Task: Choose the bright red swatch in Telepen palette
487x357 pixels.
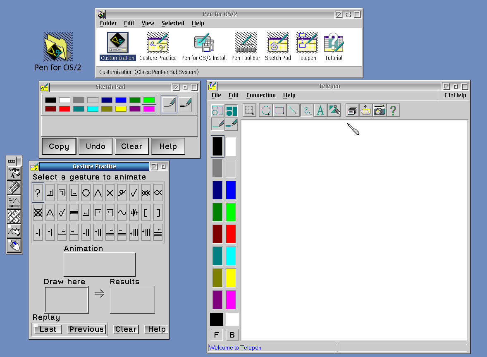Action: [x=231, y=234]
